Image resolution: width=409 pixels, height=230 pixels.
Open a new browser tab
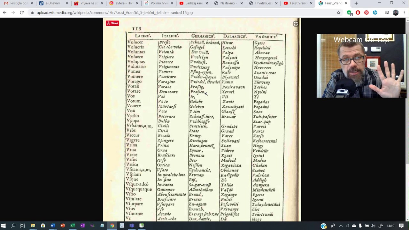[356, 3]
